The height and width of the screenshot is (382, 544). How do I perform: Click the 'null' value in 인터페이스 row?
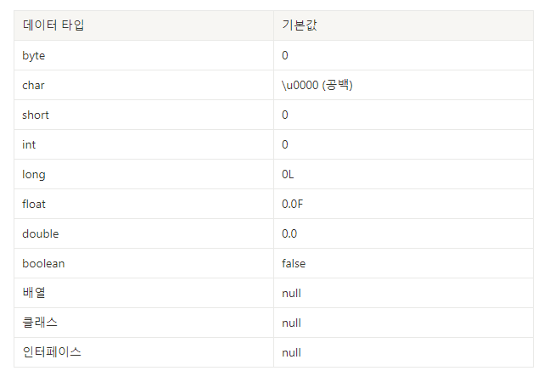coord(291,352)
